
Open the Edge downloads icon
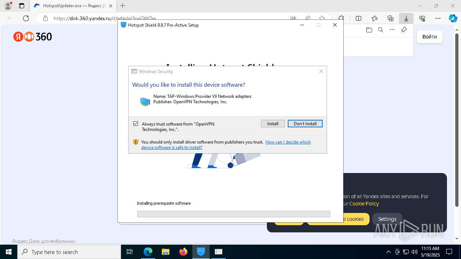click(406, 18)
